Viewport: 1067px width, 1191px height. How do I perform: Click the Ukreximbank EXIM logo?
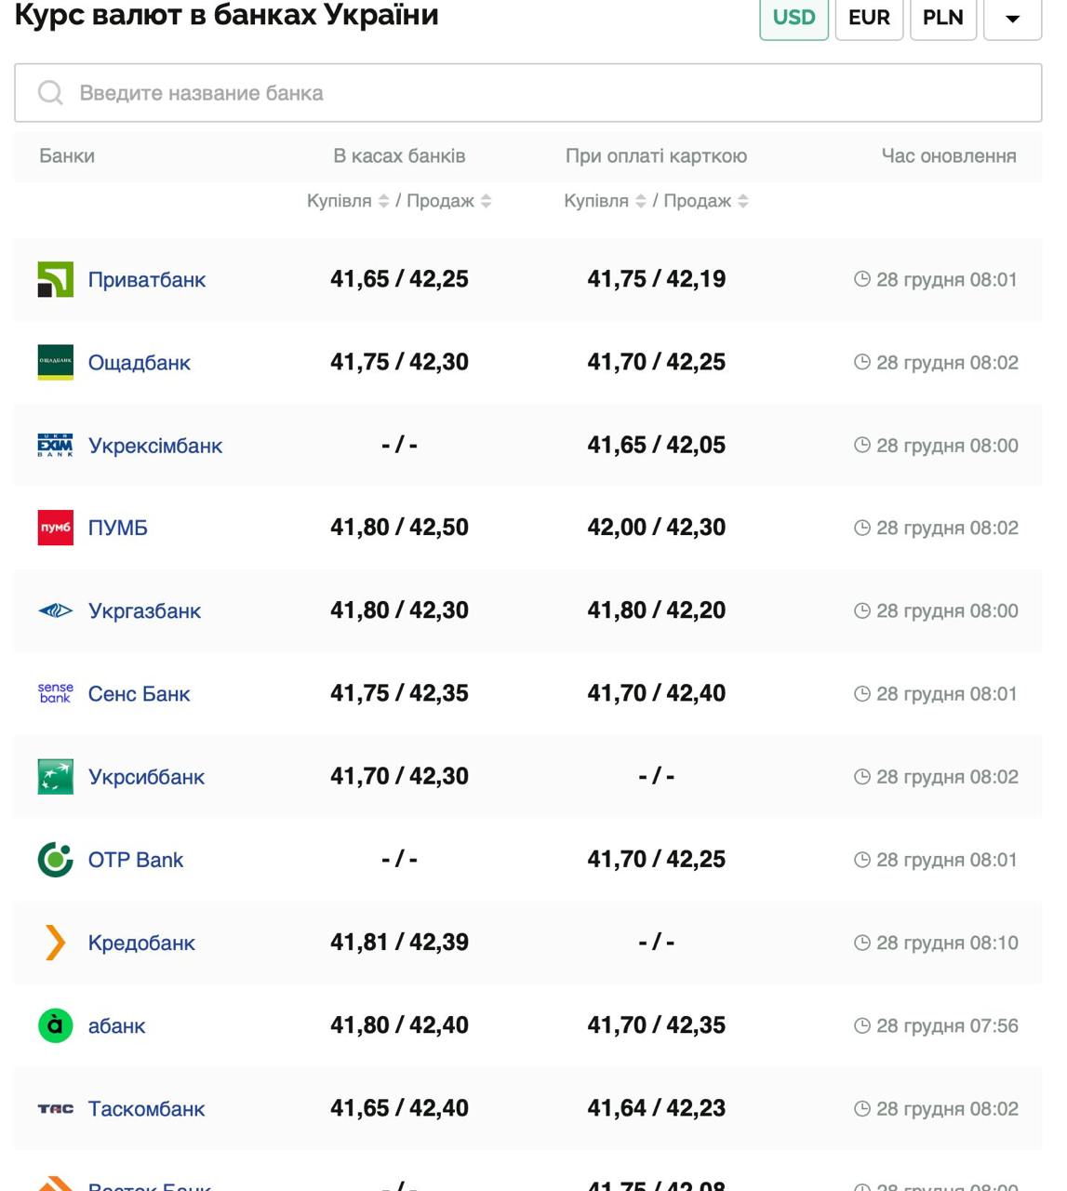[x=55, y=445]
